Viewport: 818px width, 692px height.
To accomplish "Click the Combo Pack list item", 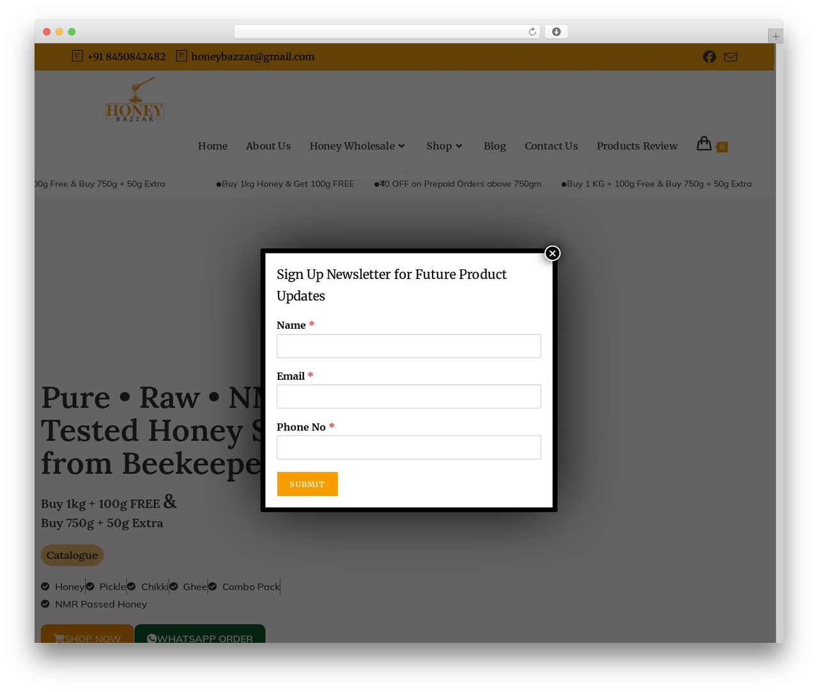I will click(x=244, y=587).
